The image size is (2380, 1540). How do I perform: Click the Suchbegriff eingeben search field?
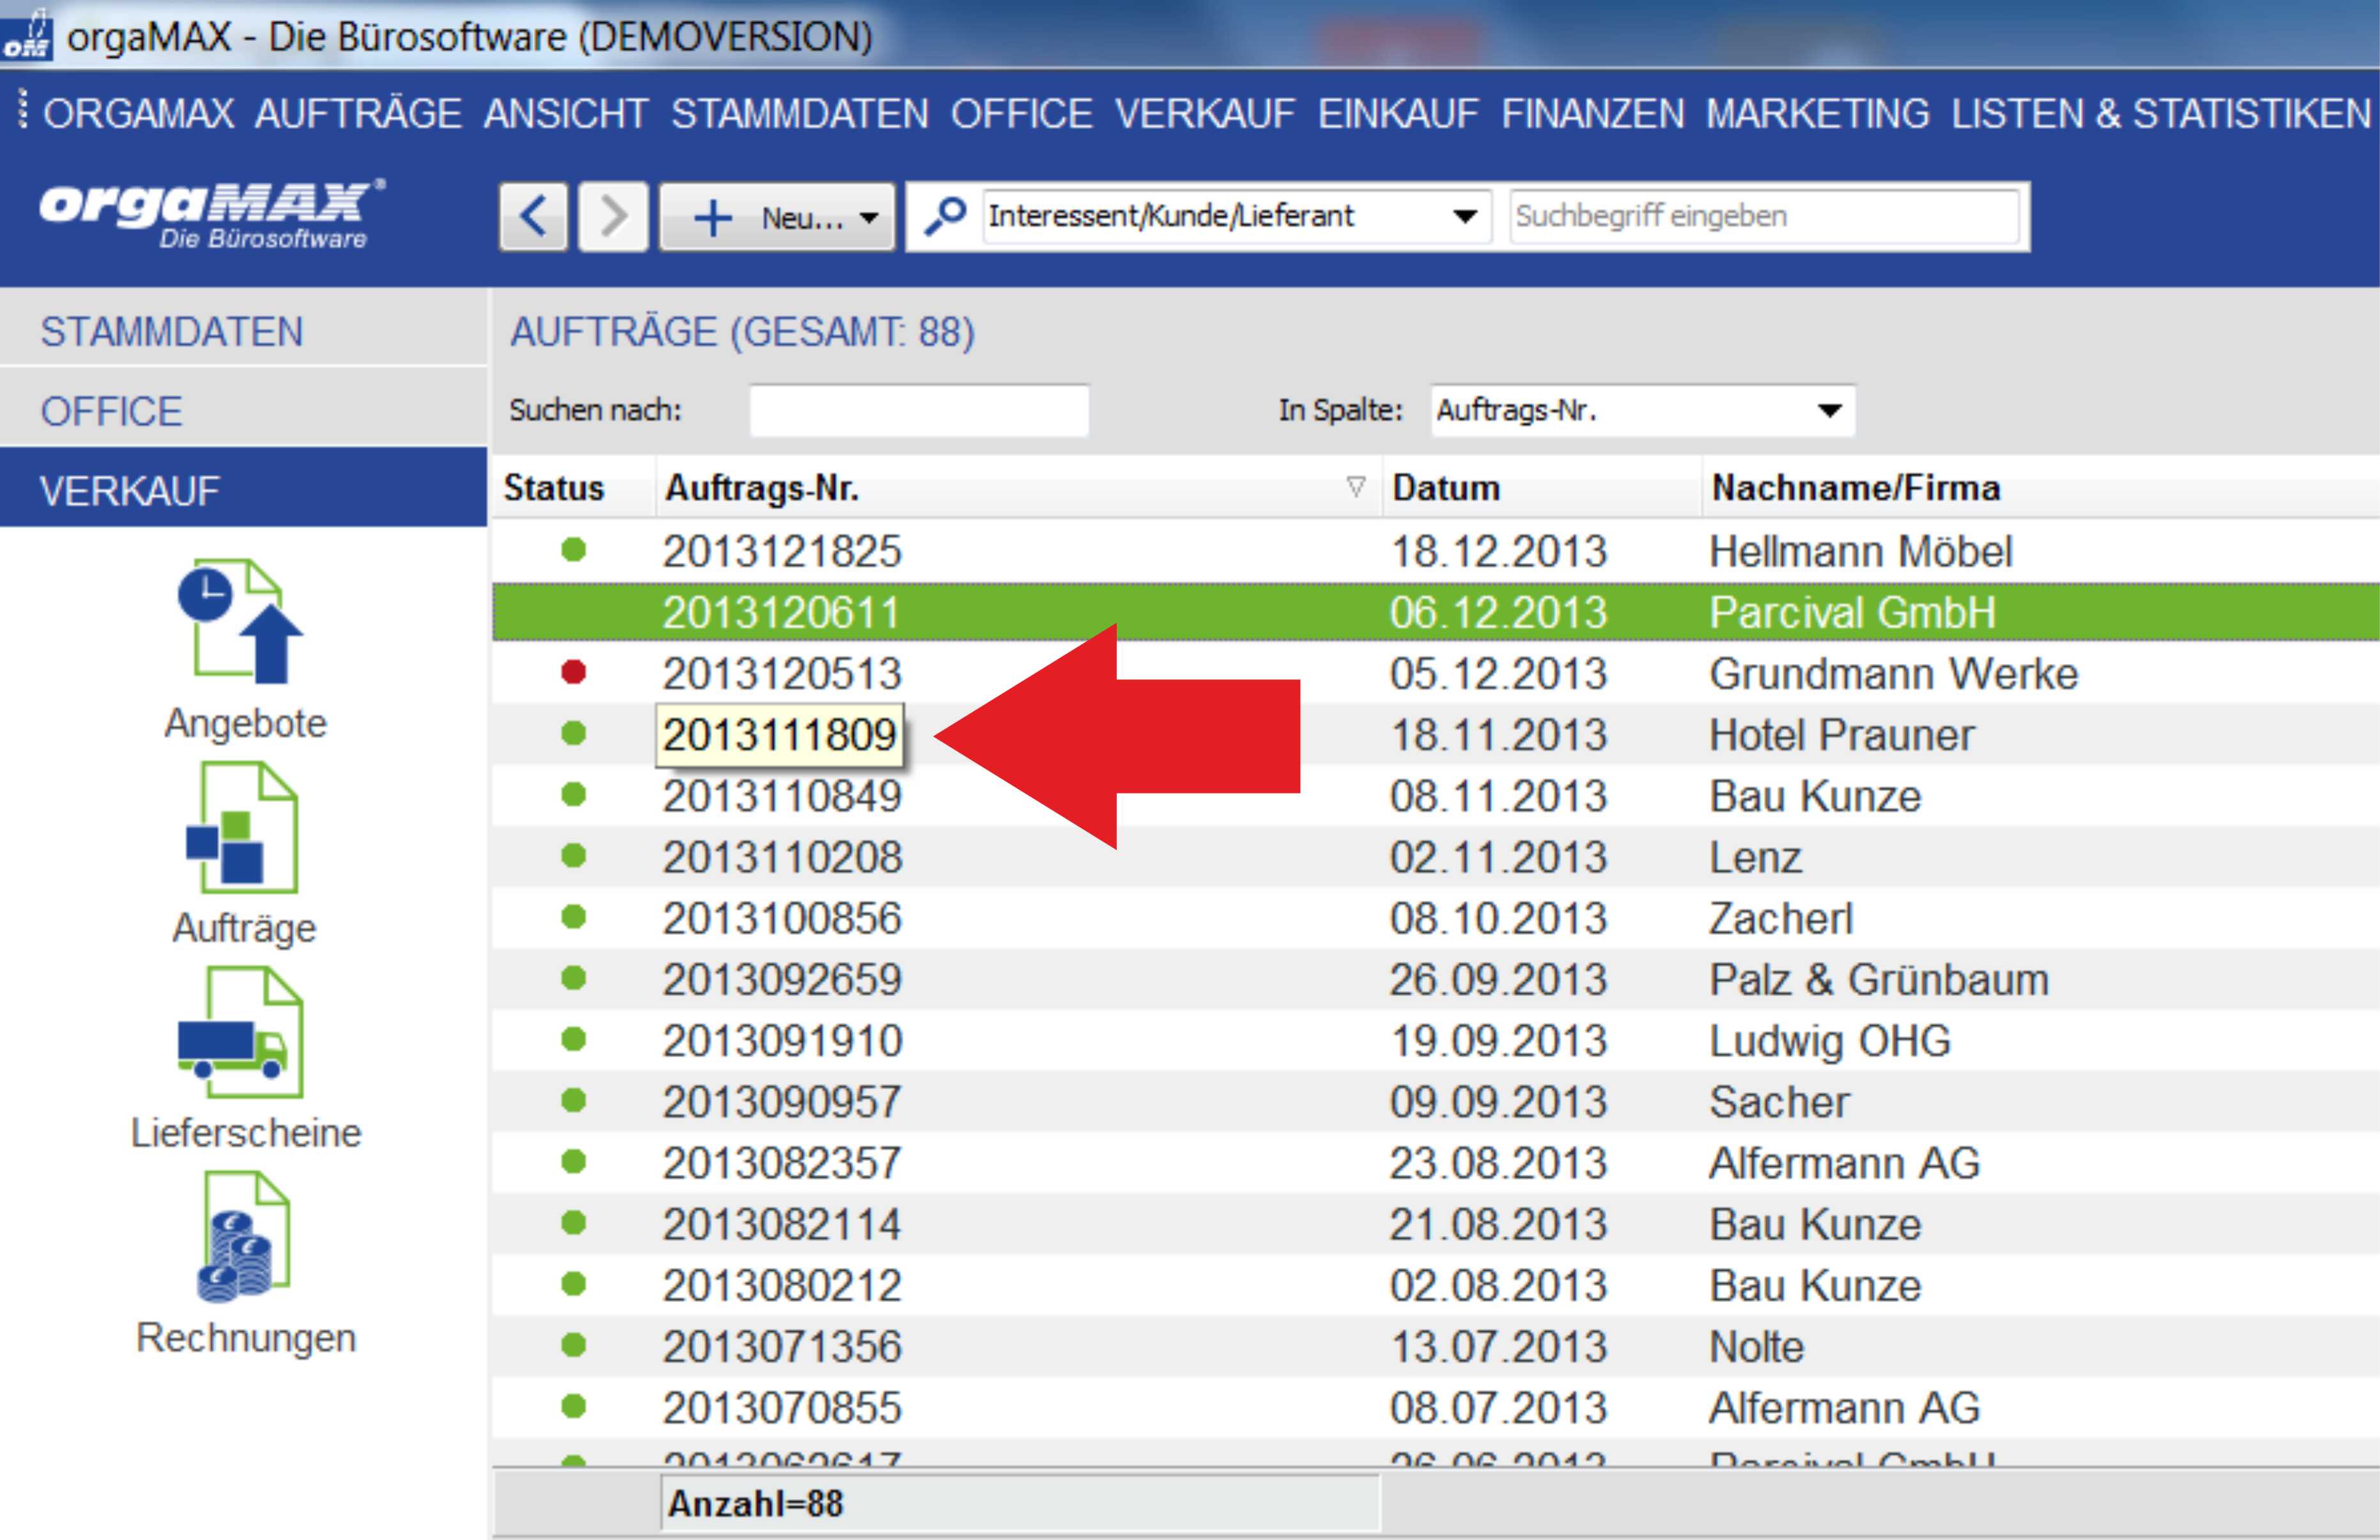pos(1764,216)
